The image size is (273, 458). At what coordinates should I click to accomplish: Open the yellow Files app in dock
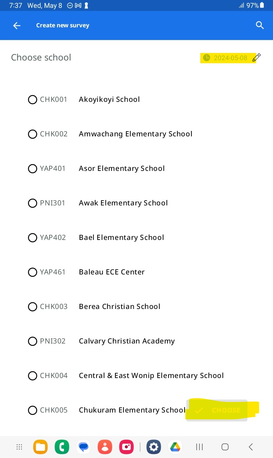point(40,447)
